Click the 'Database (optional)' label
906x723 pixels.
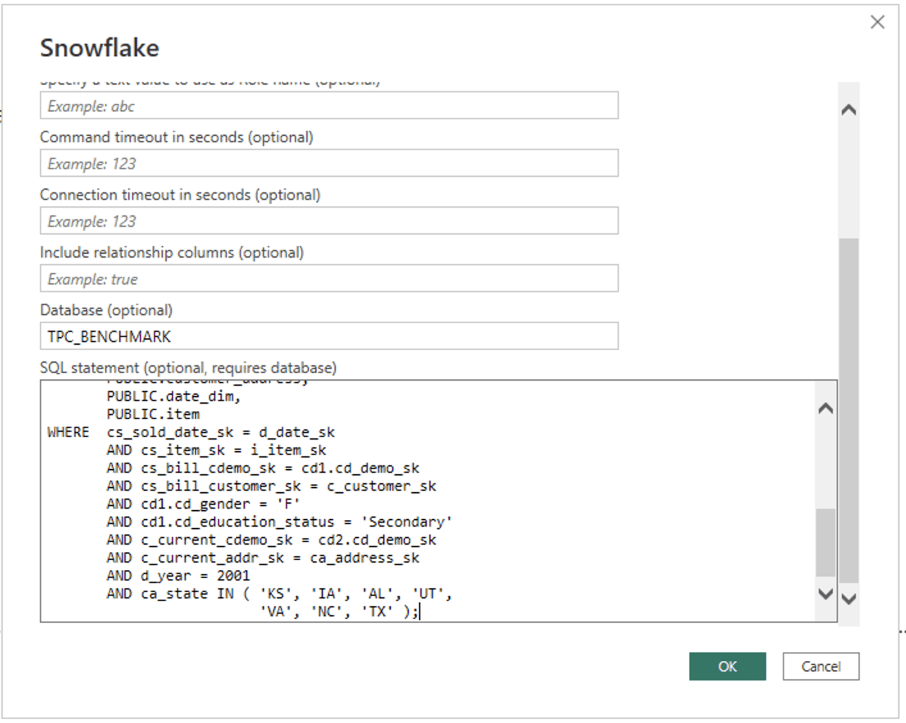[x=106, y=310]
